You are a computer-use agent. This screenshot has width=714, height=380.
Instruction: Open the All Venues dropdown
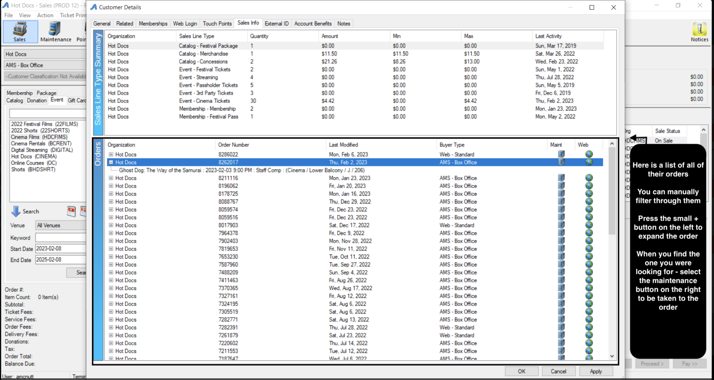60,225
